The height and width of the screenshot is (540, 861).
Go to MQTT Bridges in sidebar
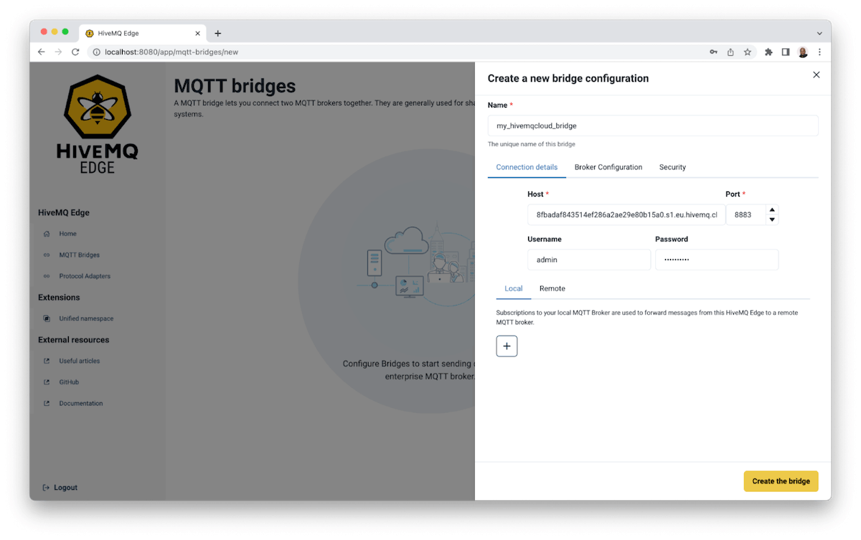tap(79, 255)
